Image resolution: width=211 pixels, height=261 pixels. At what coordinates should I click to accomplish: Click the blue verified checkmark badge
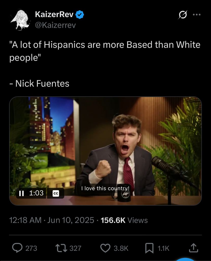pos(80,15)
